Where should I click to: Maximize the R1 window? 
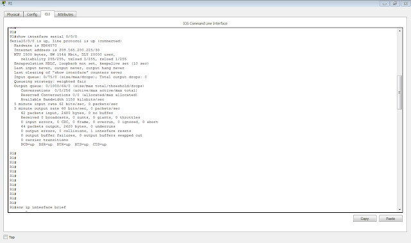coord(395,3)
